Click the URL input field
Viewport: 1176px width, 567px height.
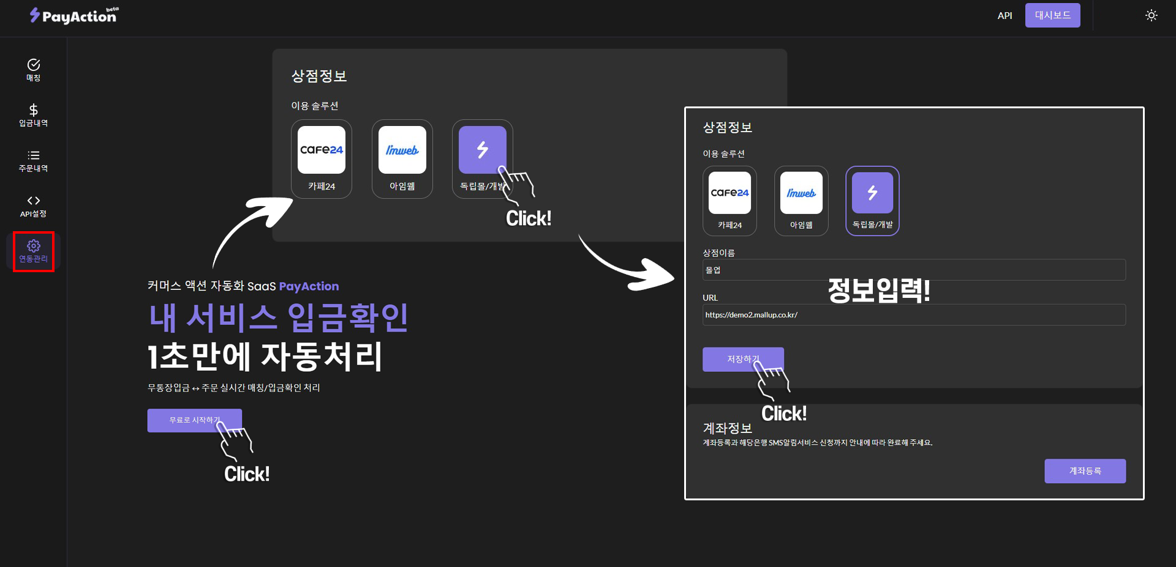[914, 315]
